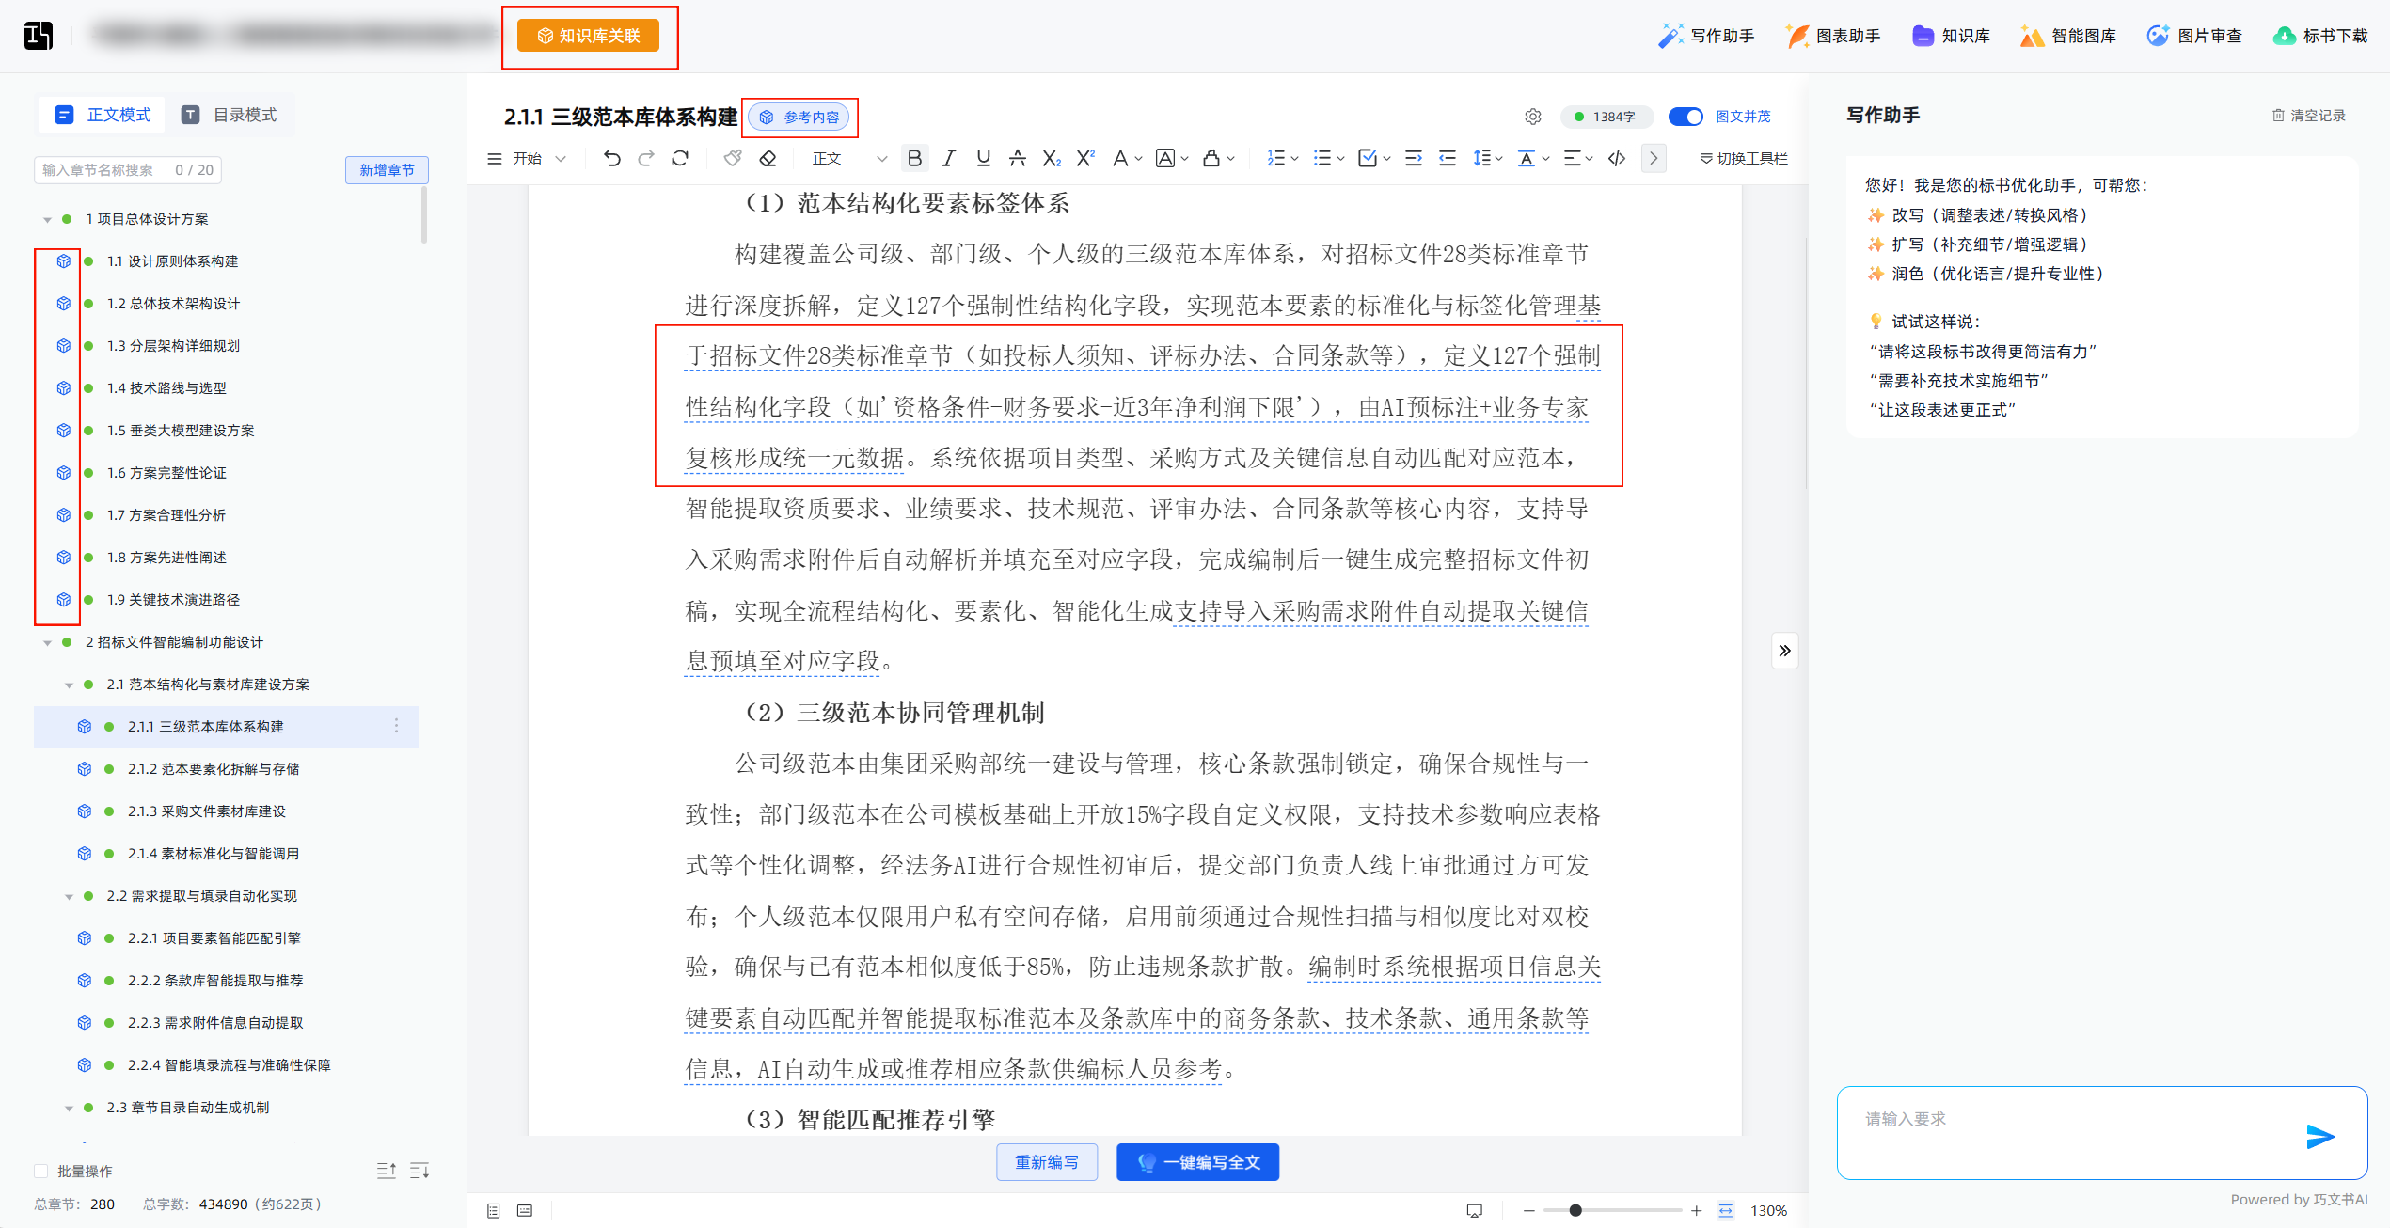Screen dimensions: 2390x1228
Task: Open the highlight color bucket dropdown
Action: tap(1219, 158)
